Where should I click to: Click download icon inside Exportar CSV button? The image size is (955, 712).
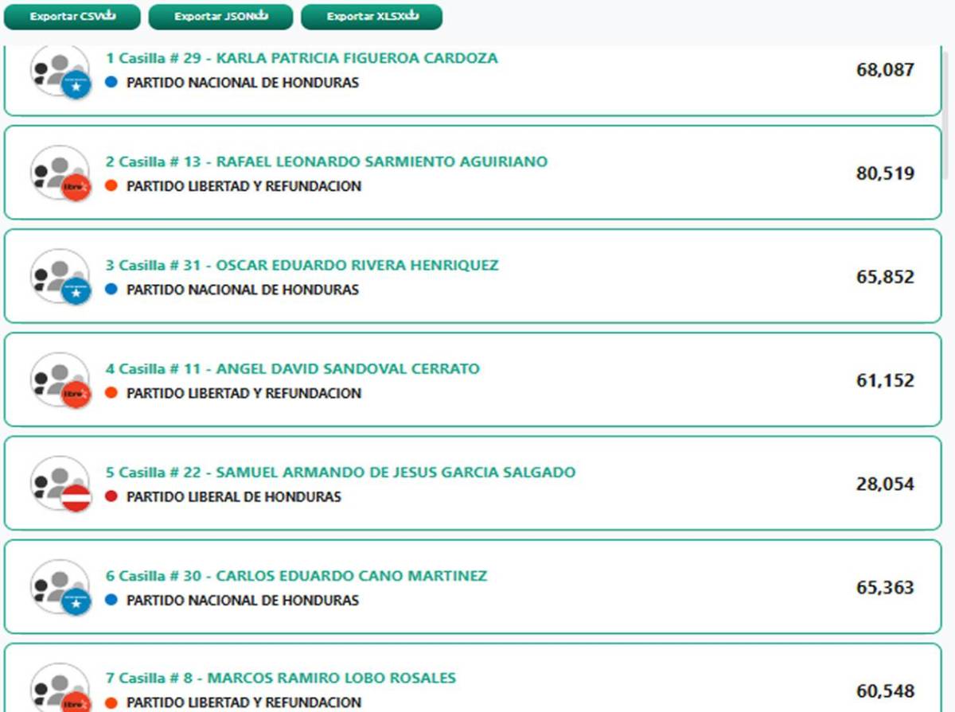pos(110,17)
